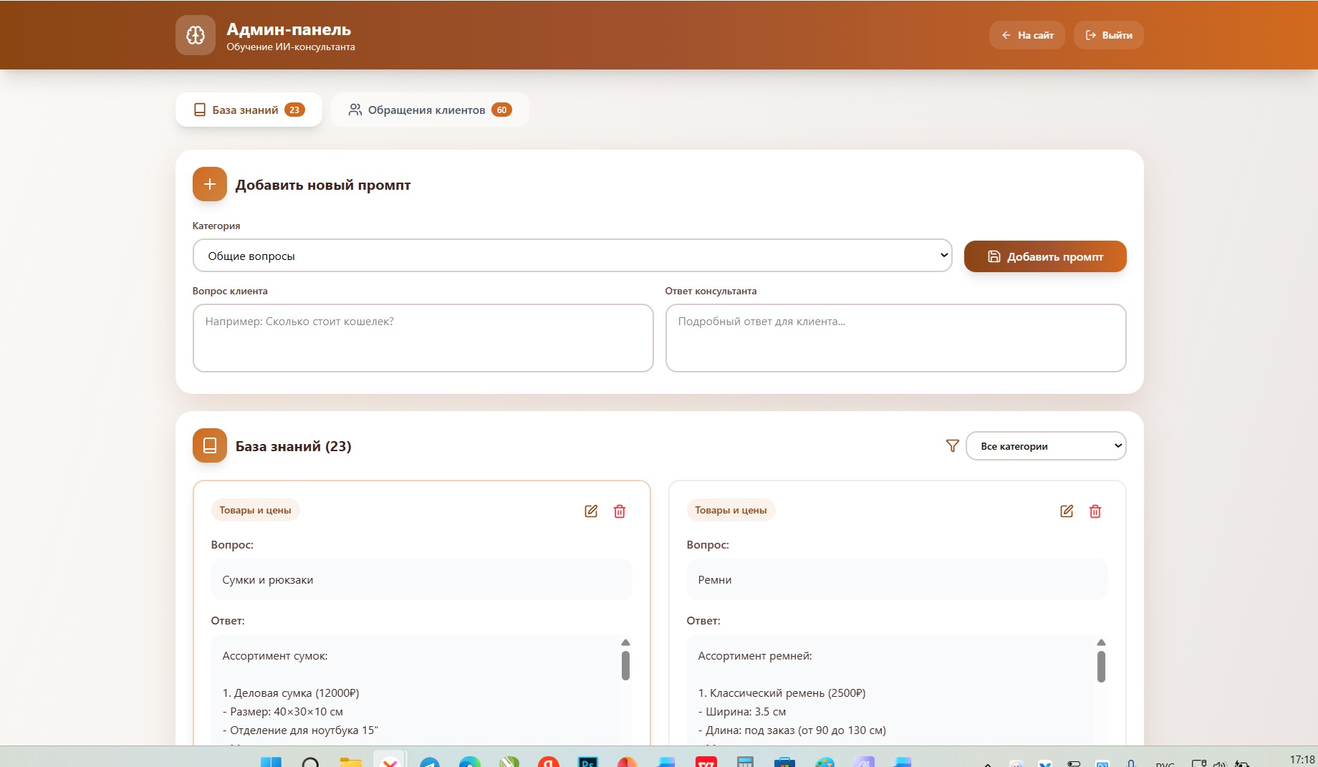Click the Категория field label

[x=216, y=226]
